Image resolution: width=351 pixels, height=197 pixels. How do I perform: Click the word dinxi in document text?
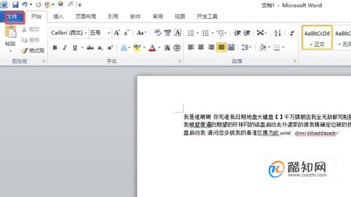coord(301,133)
